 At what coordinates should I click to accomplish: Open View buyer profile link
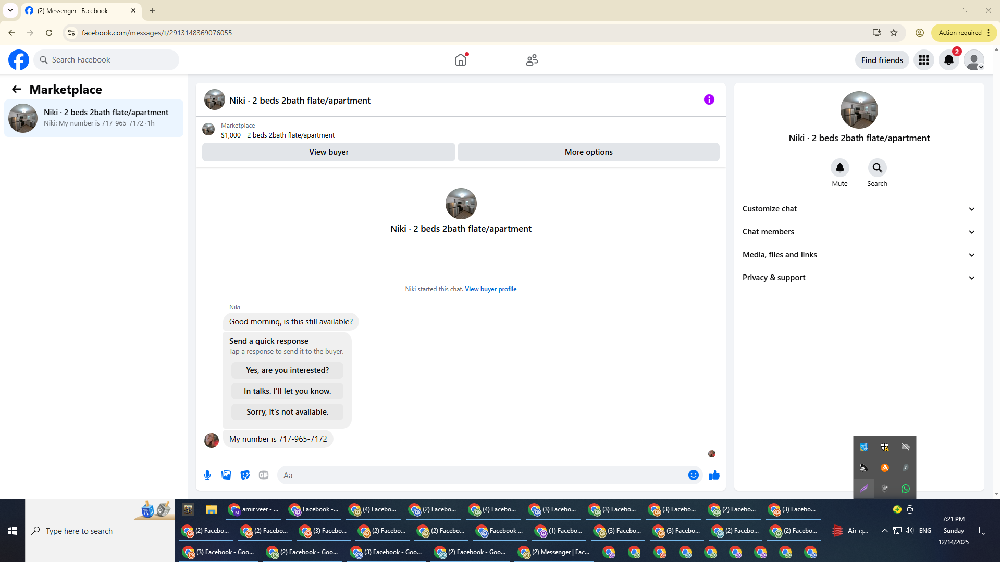coord(490,289)
